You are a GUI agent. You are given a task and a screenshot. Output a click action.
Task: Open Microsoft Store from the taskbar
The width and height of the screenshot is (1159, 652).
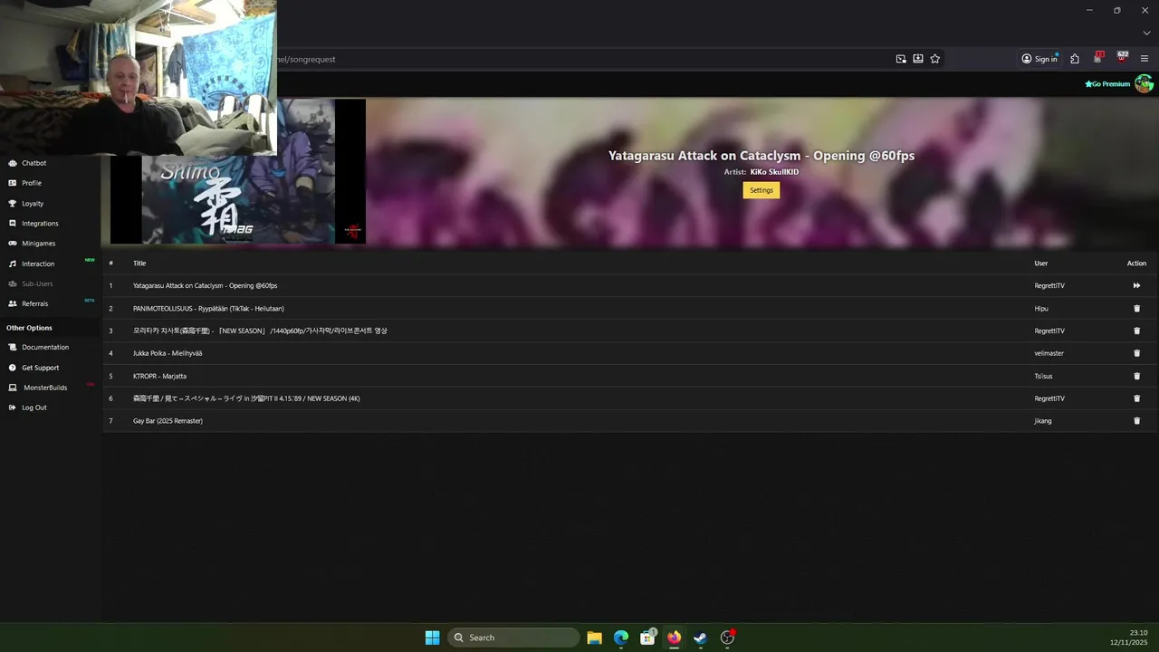(x=647, y=638)
